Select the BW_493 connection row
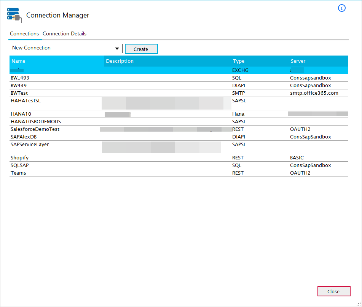 [179, 78]
